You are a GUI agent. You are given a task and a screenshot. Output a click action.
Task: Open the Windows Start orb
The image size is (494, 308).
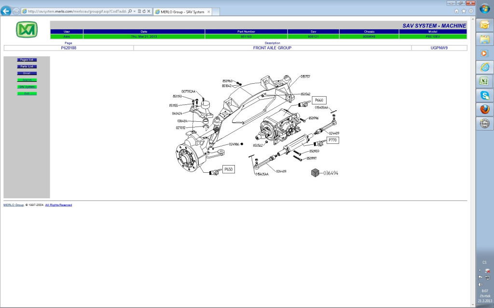pyautogui.click(x=484, y=9)
